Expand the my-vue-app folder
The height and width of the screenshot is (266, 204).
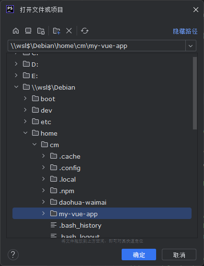point(44,213)
